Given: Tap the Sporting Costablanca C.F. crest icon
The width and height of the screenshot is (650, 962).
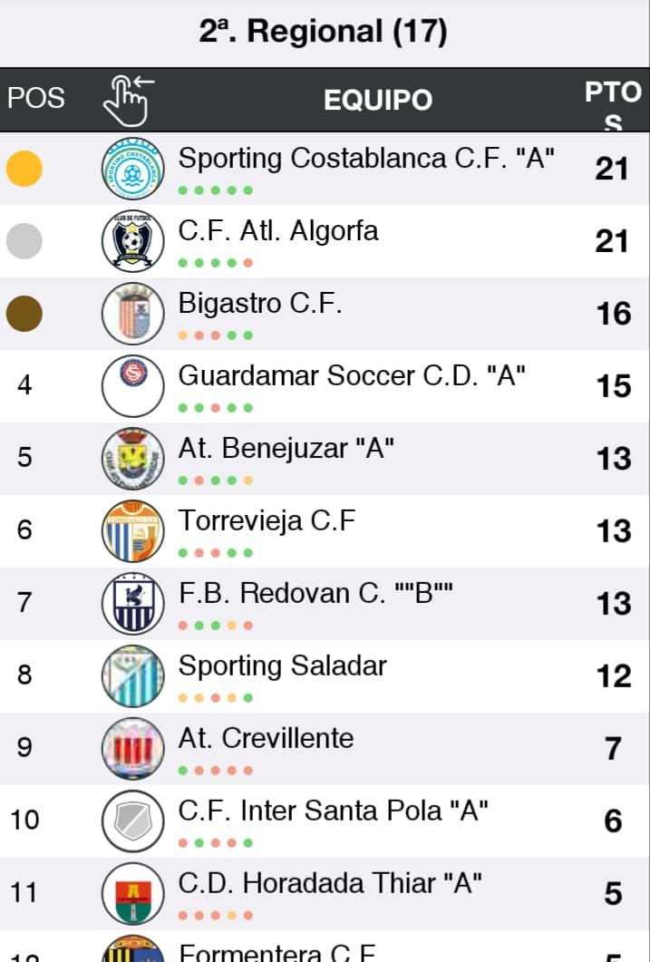Looking at the screenshot, I should [x=133, y=169].
